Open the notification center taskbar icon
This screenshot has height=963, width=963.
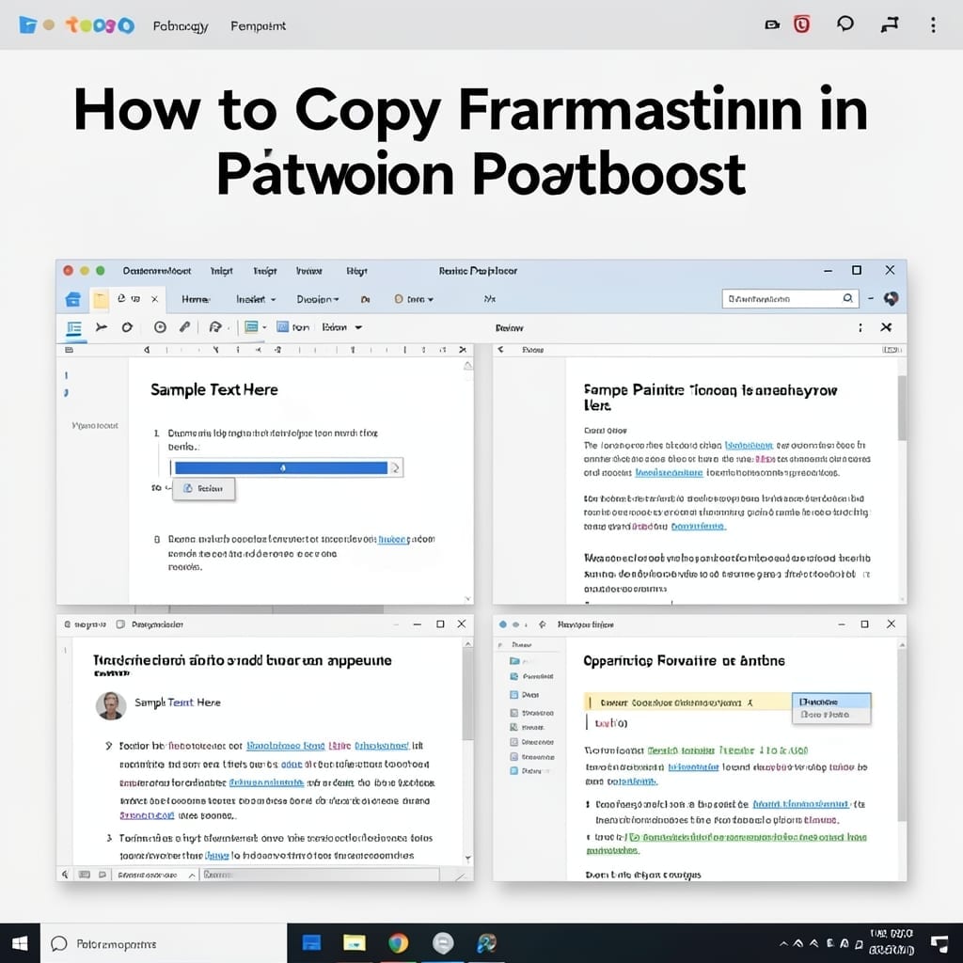coord(939,944)
